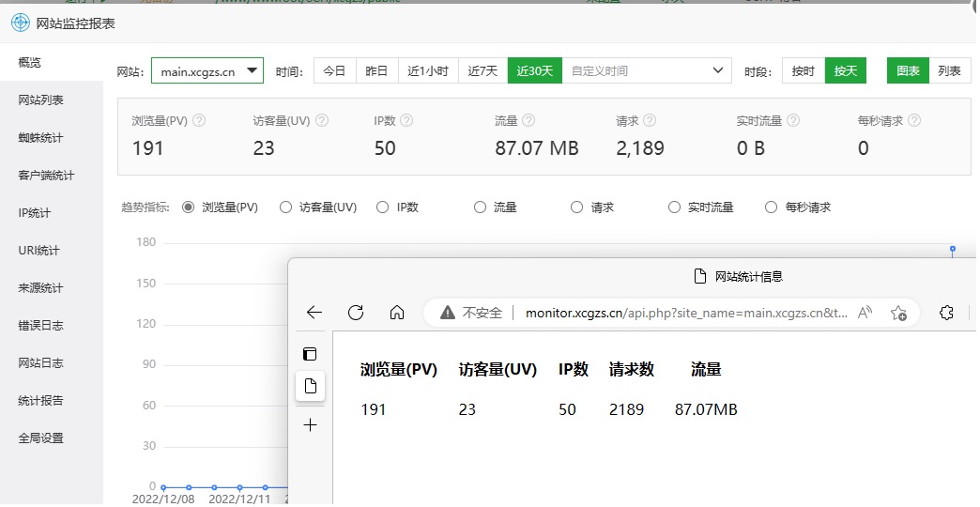This screenshot has width=980, height=507.
Task: Select 流量 trend radio button
Action: tap(480, 207)
